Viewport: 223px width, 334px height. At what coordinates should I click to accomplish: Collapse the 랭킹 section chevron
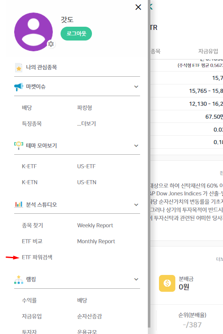pyautogui.click(x=136, y=279)
